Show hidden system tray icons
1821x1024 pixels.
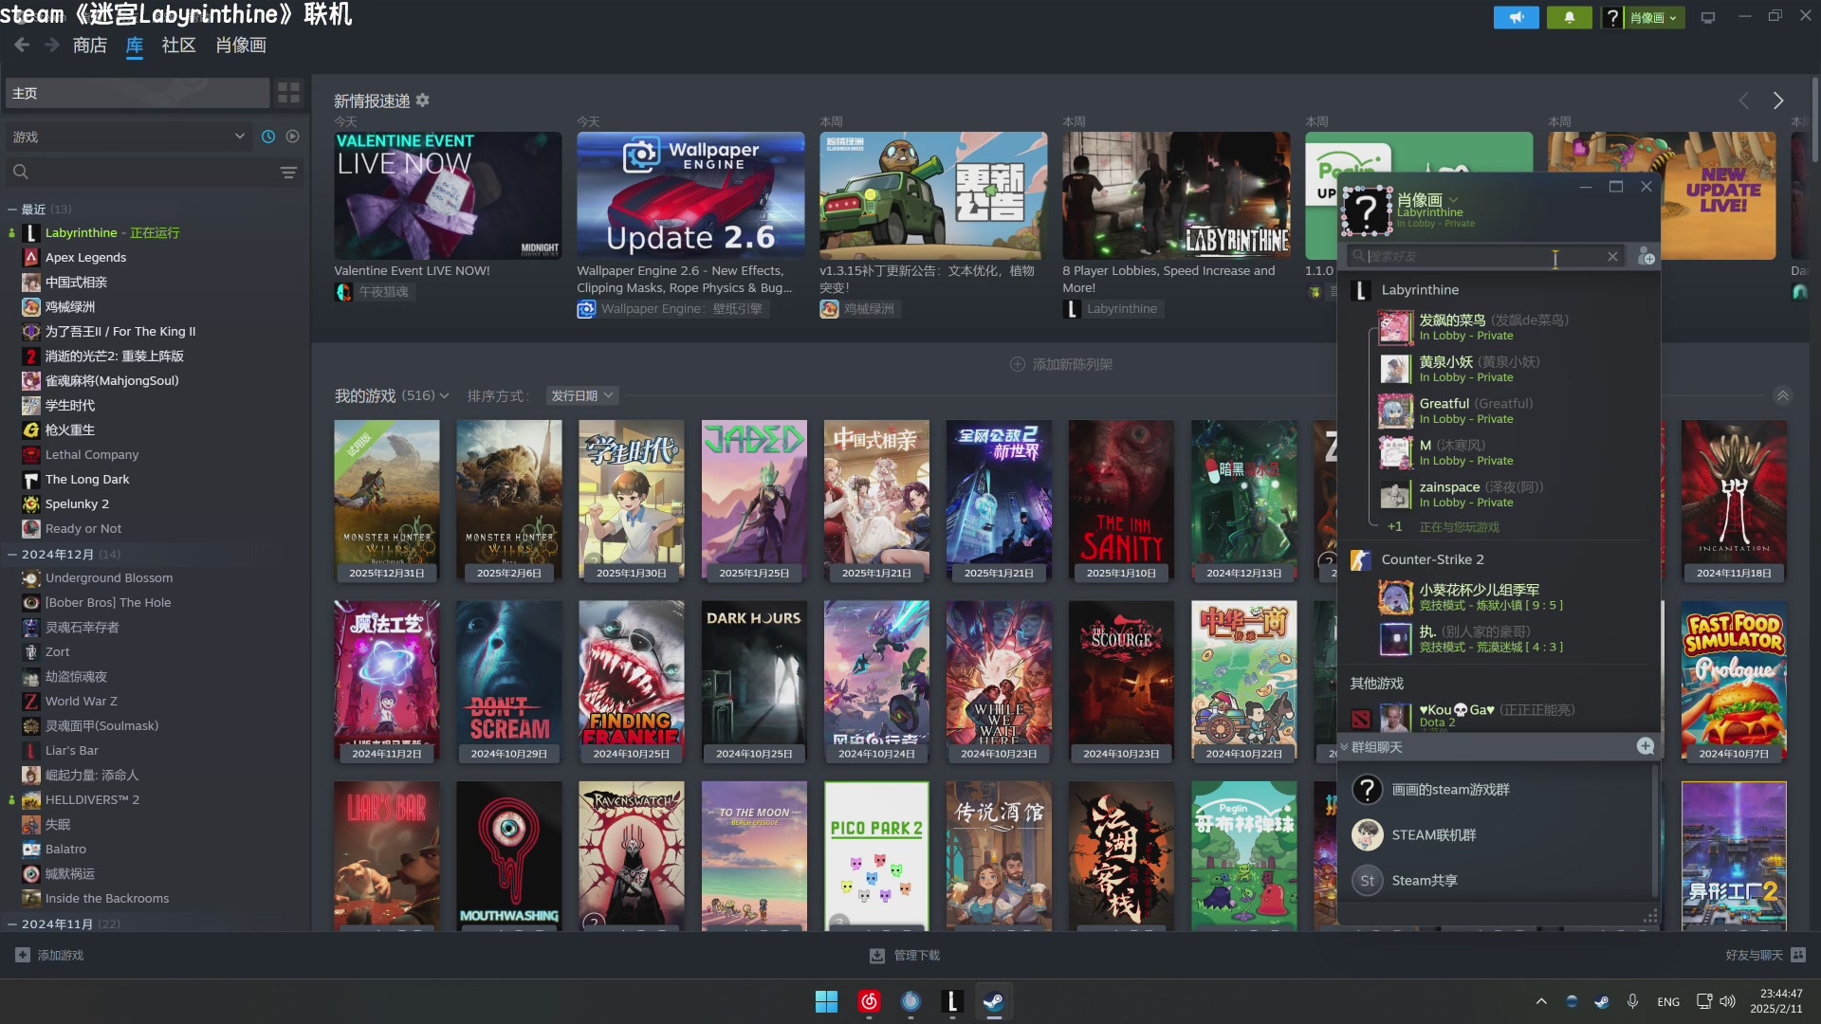tap(1541, 1002)
